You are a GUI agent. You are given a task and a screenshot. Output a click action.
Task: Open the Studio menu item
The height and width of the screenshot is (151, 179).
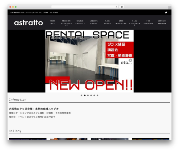tap(80, 22)
